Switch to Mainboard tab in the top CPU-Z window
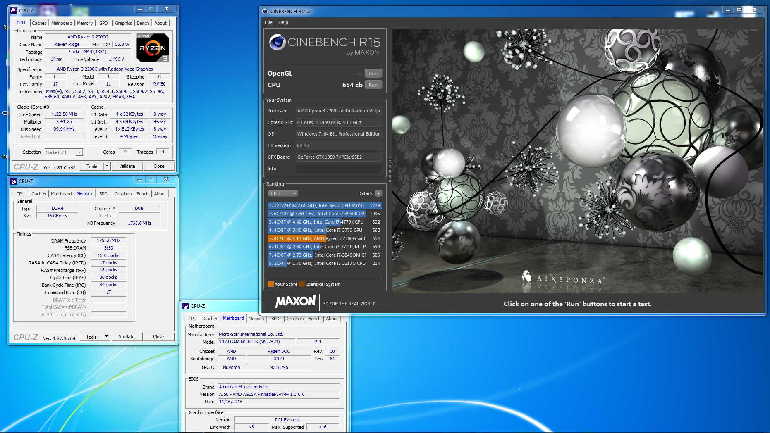The image size is (770, 433). 62,23
